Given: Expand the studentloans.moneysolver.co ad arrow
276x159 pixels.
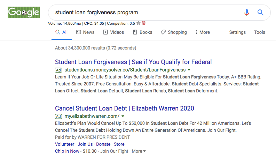Looking at the screenshot, I should point(189,70).
